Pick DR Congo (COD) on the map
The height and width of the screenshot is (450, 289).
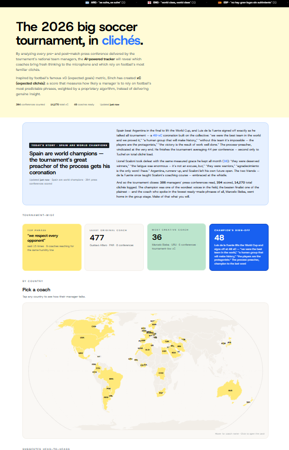click(x=161, y=373)
